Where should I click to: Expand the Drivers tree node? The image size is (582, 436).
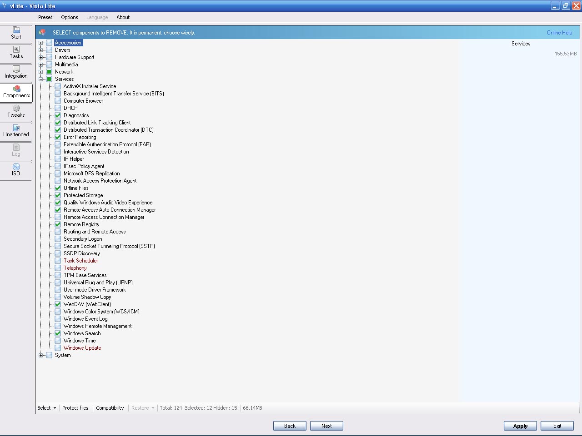pyautogui.click(x=40, y=50)
